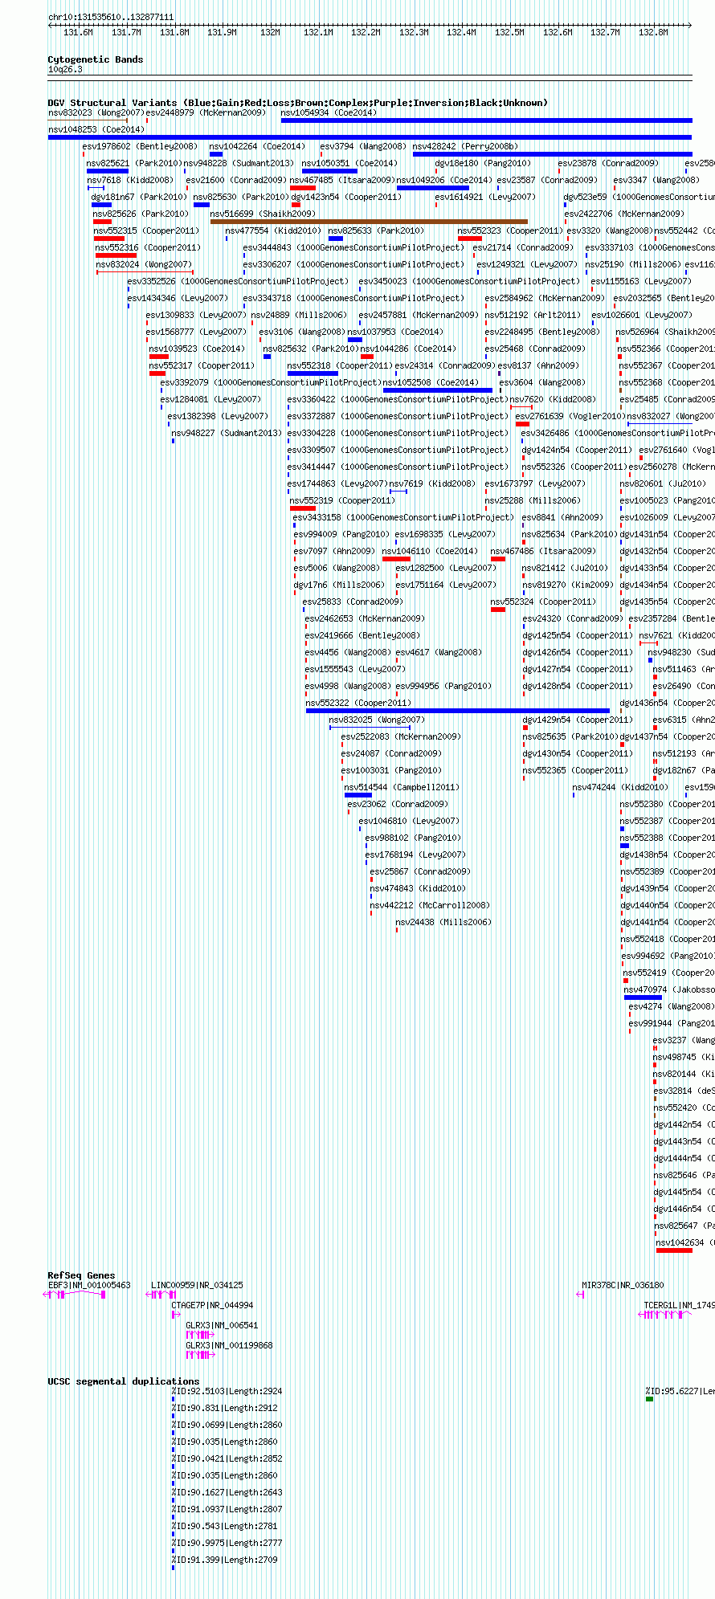Click the chr10:131535610..132877111 coordinate label

[111, 17]
